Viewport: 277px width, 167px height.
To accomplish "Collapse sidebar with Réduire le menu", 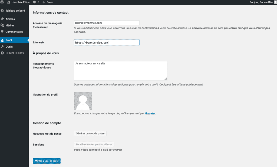I will click(x=14, y=53).
